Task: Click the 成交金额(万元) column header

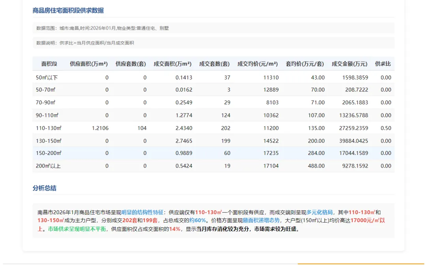Action: coord(349,64)
